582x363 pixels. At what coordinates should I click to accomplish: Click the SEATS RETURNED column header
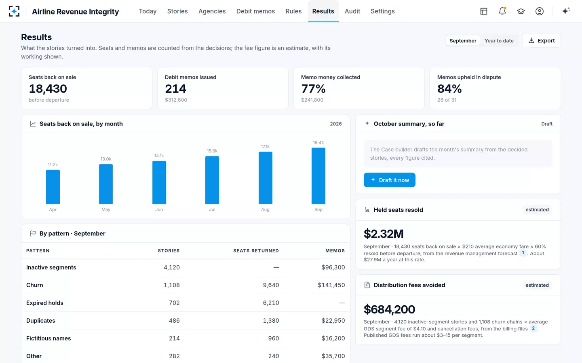coord(256,251)
